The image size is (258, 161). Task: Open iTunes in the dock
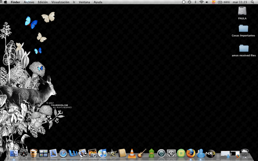click(x=102, y=153)
